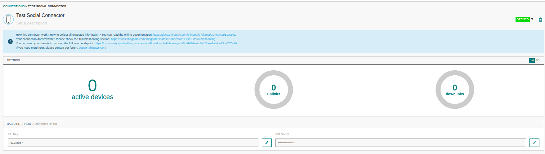Click the pencil icon beside API Secret
545x154 pixels.
534,143
